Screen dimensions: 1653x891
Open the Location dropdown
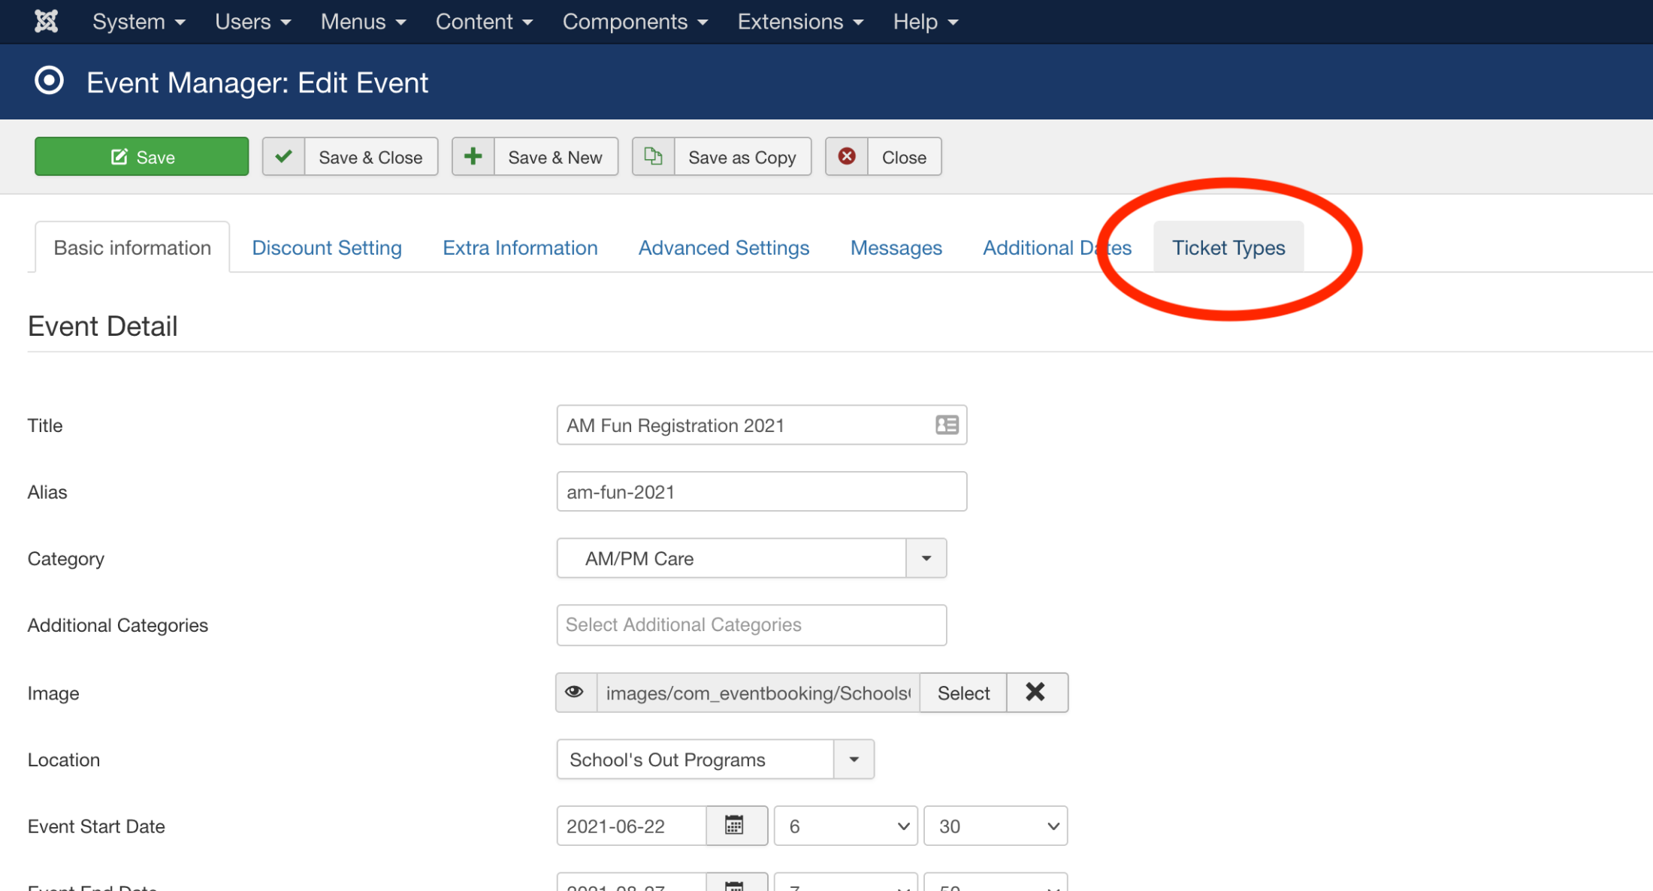tap(854, 760)
